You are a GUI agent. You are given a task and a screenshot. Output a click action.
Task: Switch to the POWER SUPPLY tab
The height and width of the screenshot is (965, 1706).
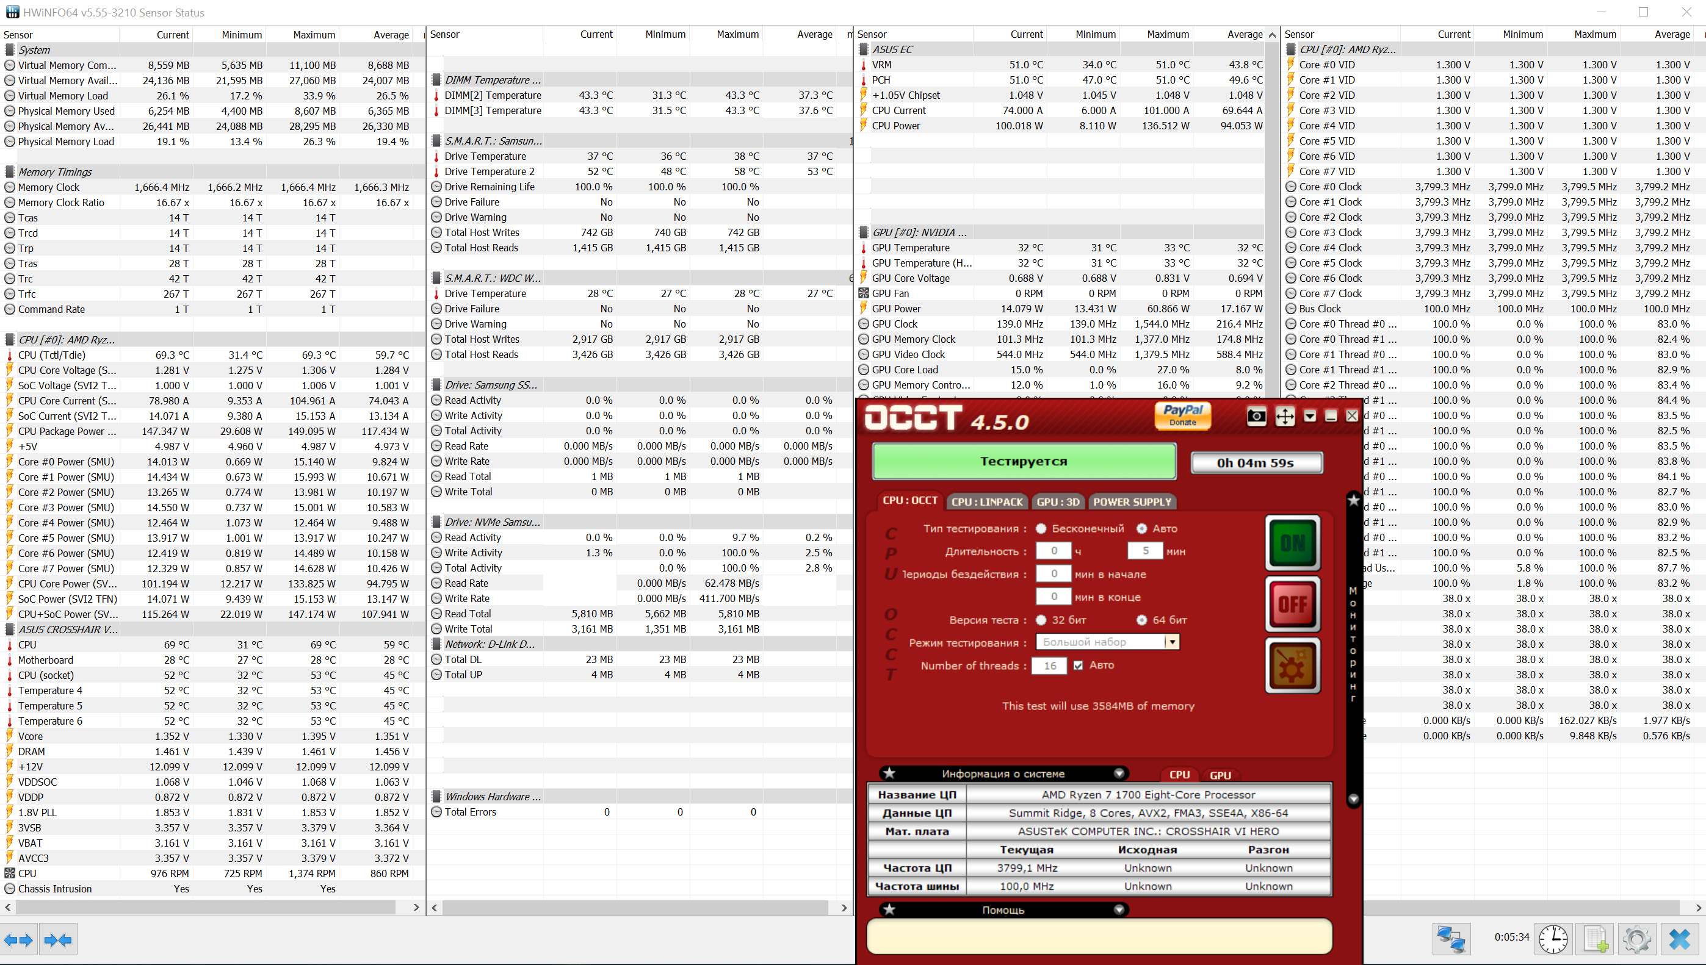click(x=1132, y=502)
